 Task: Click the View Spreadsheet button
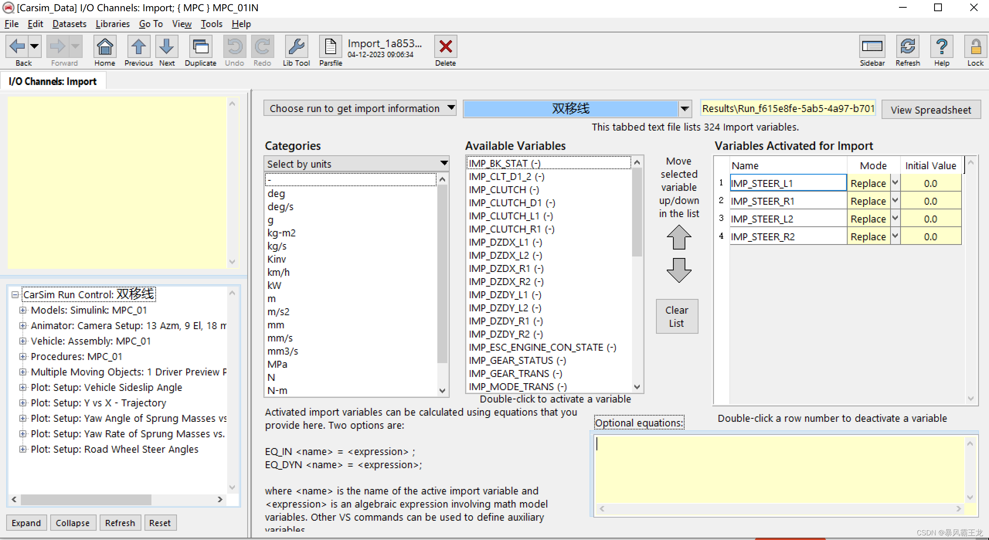coord(930,110)
